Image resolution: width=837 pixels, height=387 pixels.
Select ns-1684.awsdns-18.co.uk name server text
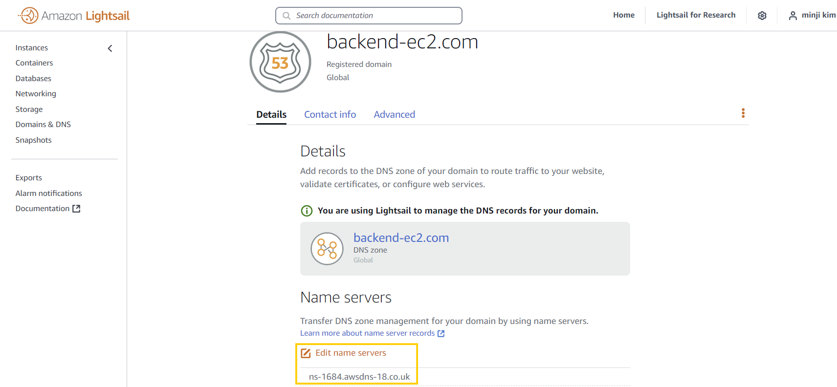359,377
